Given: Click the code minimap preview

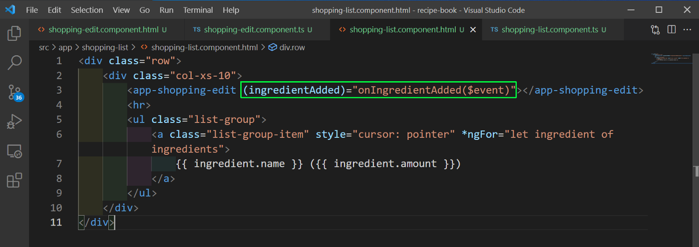Looking at the screenshot, I should click(672, 58).
